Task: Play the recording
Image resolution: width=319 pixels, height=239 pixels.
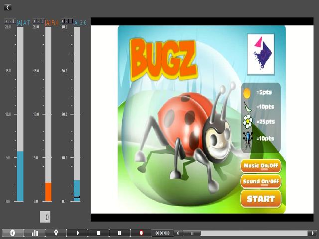Action: coord(78,233)
